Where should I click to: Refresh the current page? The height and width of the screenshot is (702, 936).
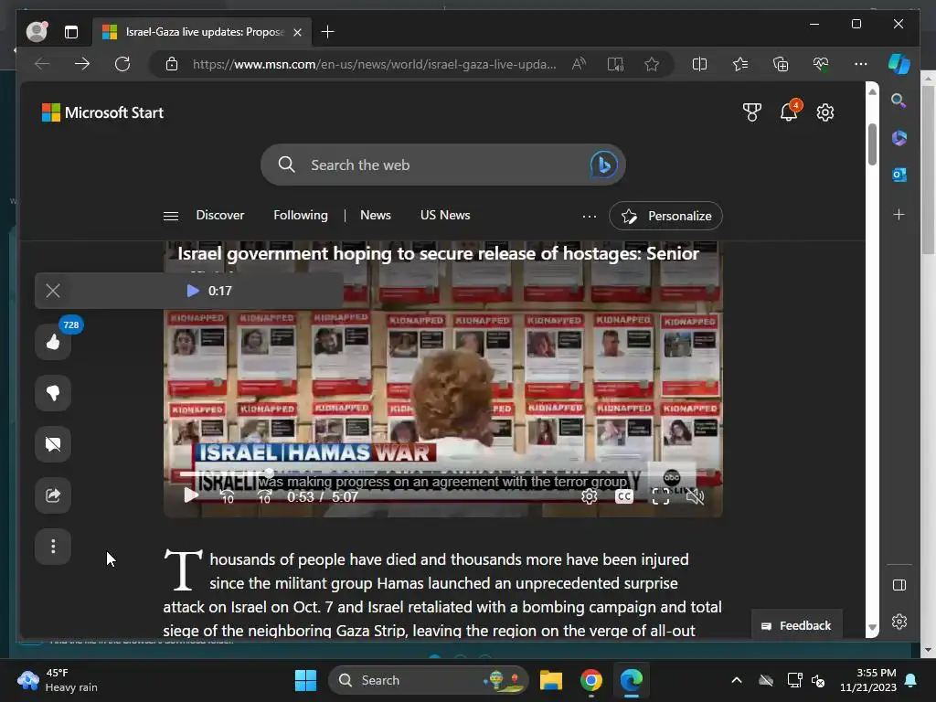tap(122, 64)
